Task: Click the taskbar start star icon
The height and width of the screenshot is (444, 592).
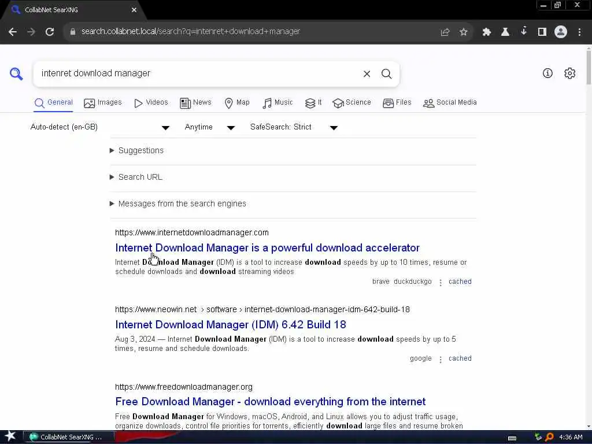Action: [x=10, y=436]
